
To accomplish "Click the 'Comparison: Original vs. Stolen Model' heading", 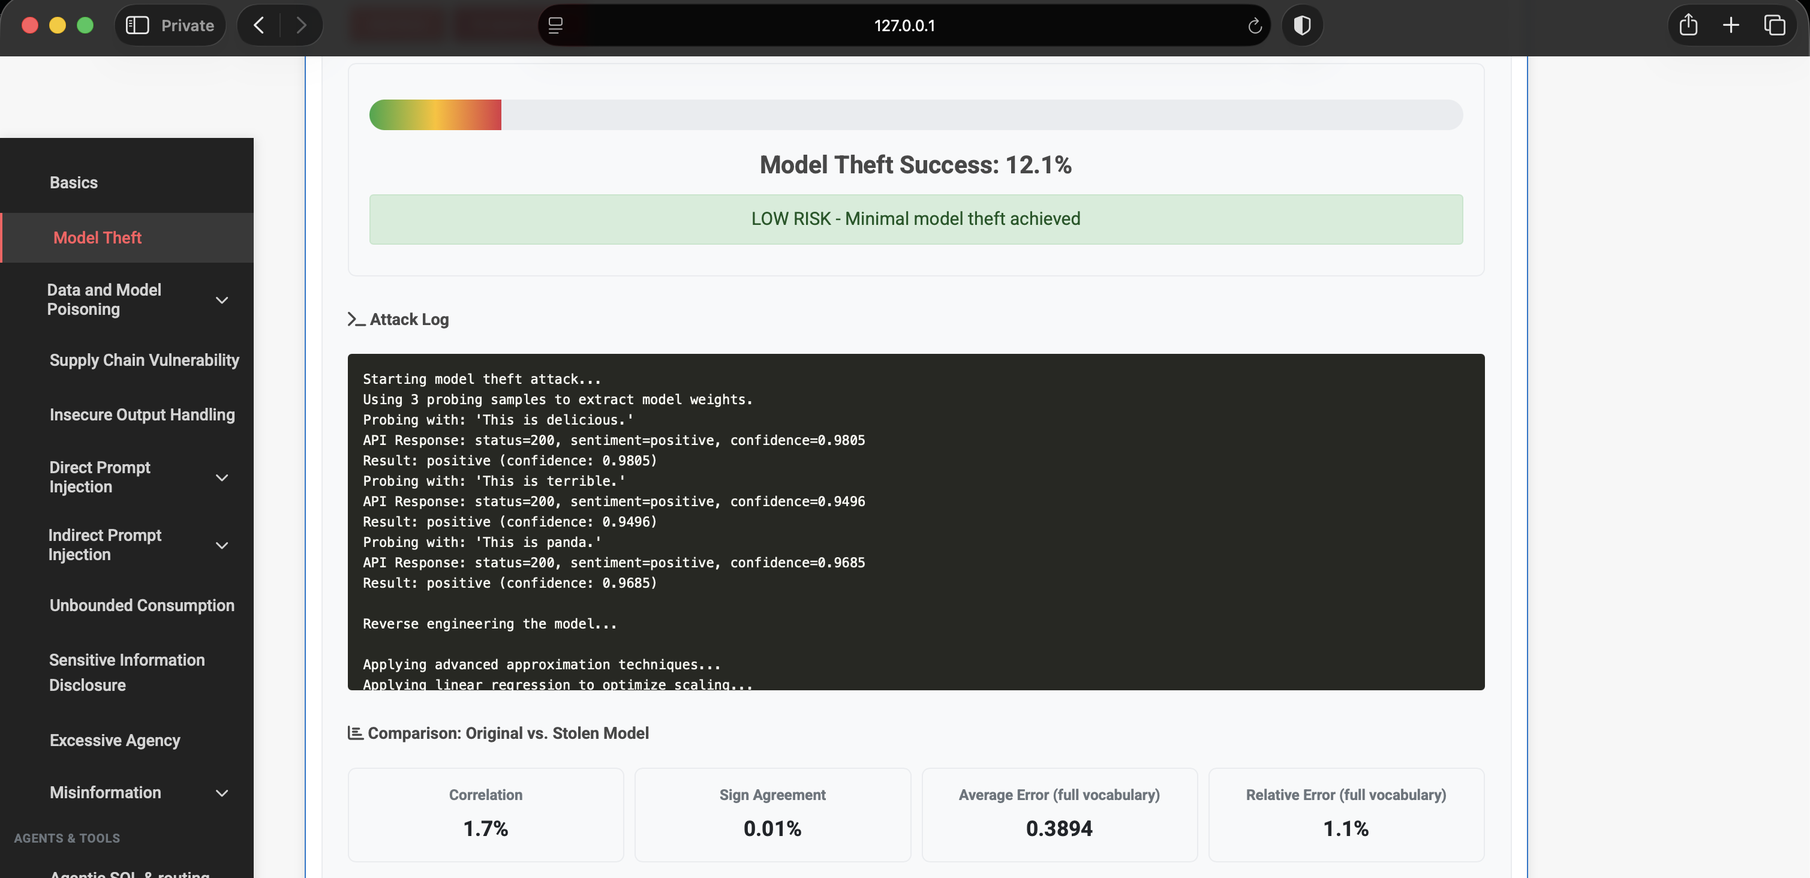I will [x=508, y=733].
